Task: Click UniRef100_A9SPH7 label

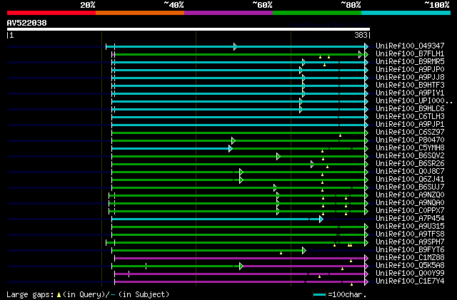Action: (x=410, y=242)
